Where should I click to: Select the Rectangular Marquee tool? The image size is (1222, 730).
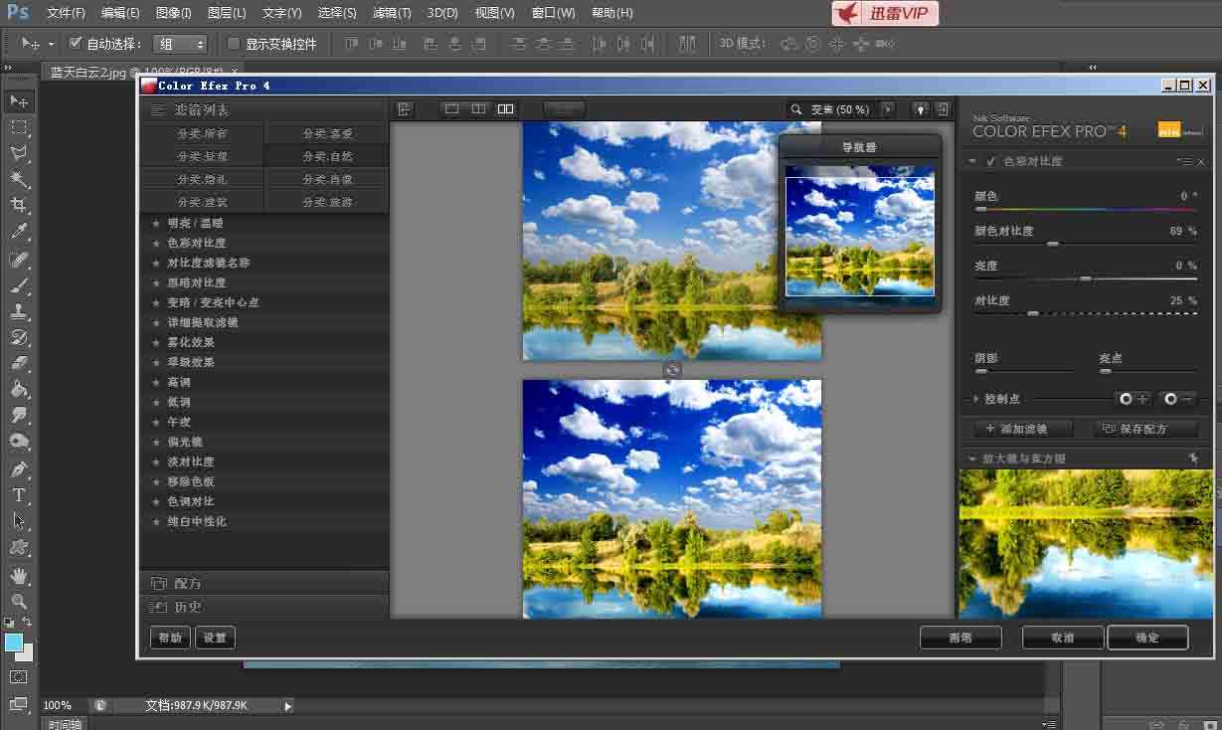tap(18, 127)
